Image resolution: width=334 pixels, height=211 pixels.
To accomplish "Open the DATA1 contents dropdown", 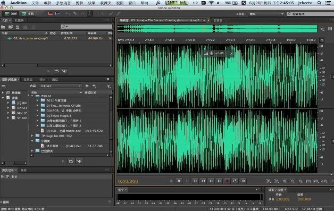I will [x=61, y=86].
